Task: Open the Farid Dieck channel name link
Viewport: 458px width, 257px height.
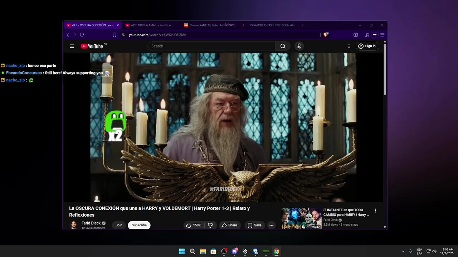Action: coord(91,223)
